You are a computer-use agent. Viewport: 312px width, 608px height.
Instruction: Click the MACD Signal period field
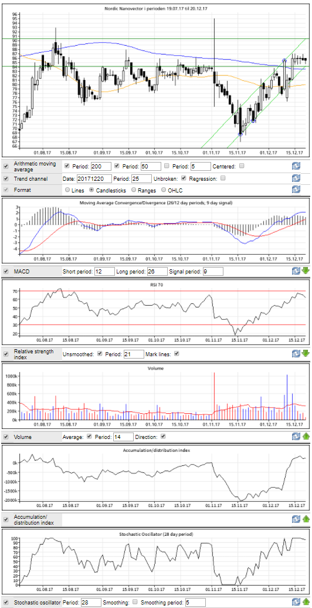point(213,271)
